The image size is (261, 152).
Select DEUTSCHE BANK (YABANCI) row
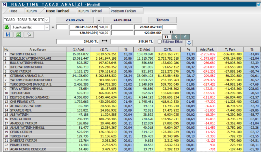tap(132, 97)
